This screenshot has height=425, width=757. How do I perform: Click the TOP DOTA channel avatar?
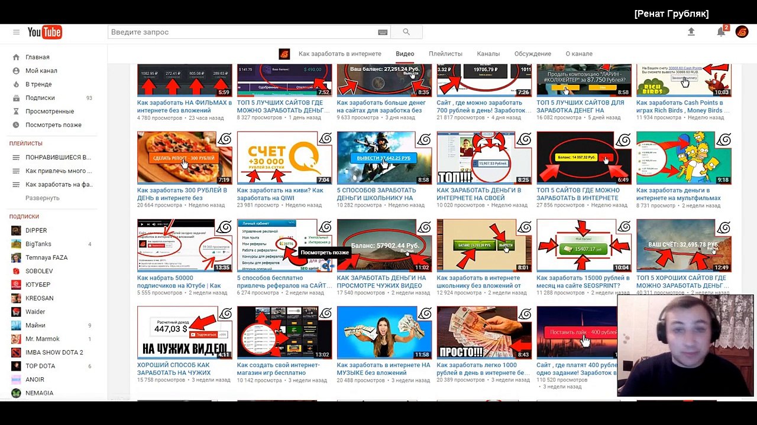point(16,367)
